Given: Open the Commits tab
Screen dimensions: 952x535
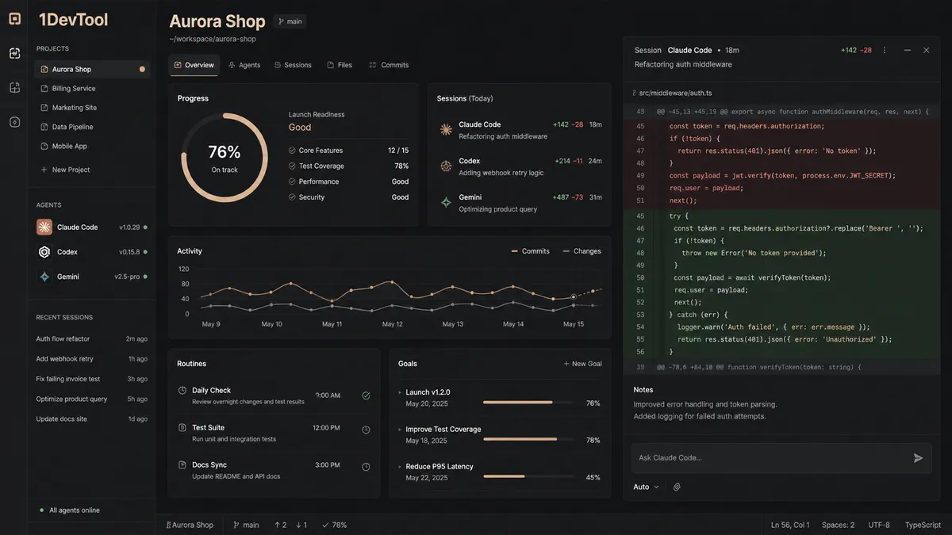Looking at the screenshot, I should pyautogui.click(x=389, y=65).
